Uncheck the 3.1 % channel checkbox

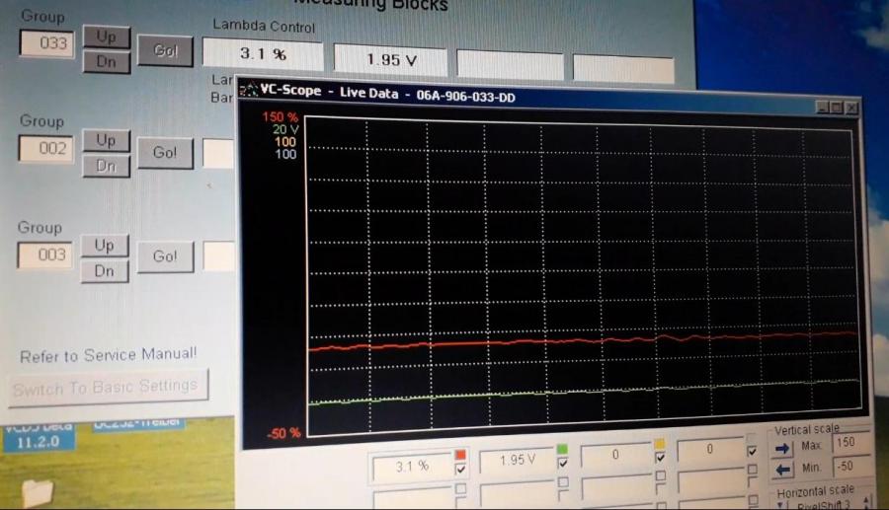[x=460, y=469]
